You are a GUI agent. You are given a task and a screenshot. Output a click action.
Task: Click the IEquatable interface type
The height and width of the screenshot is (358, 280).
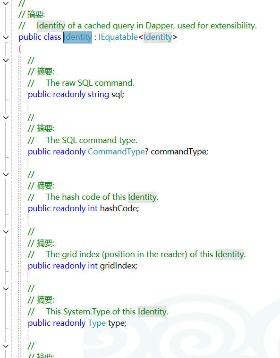pyautogui.click(x=118, y=37)
